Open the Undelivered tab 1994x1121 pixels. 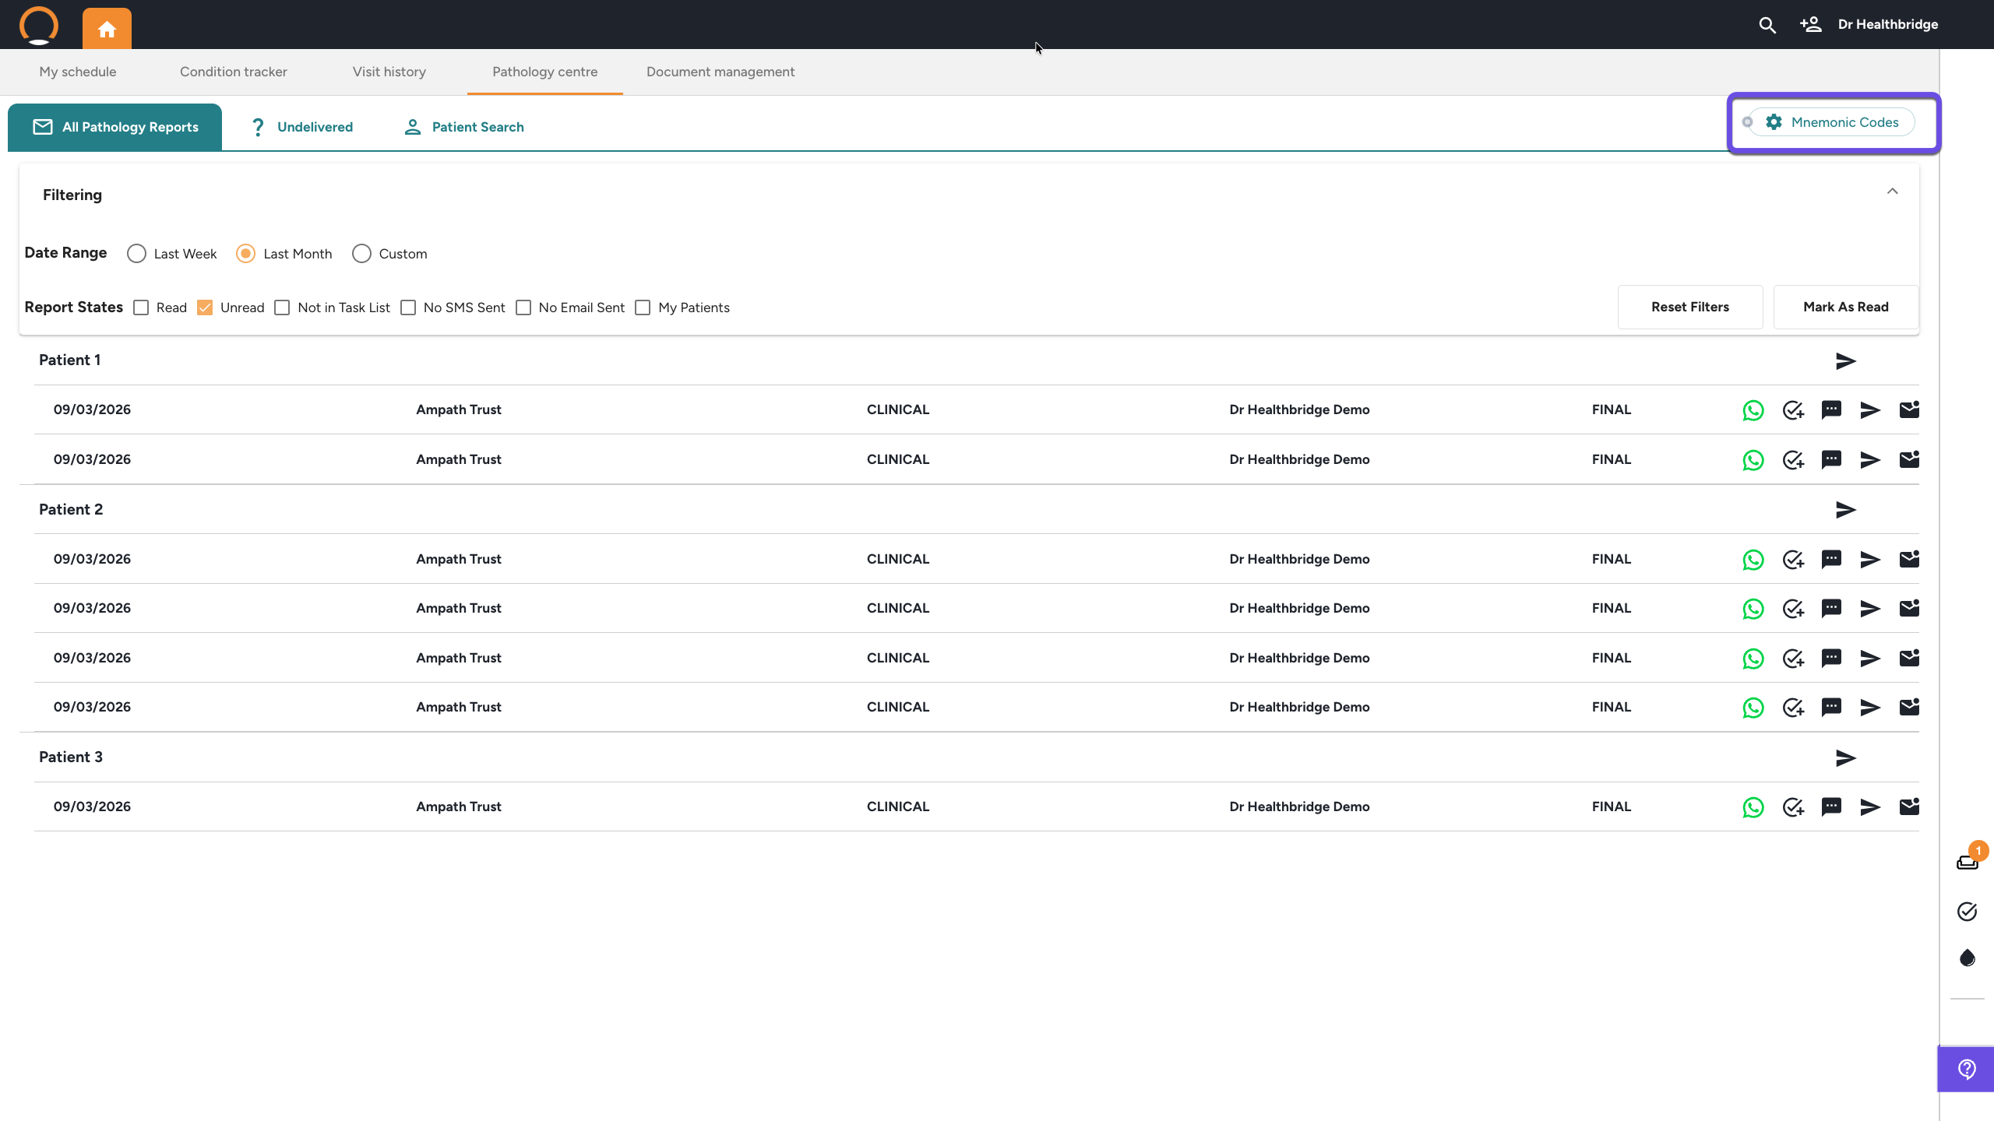click(x=302, y=127)
